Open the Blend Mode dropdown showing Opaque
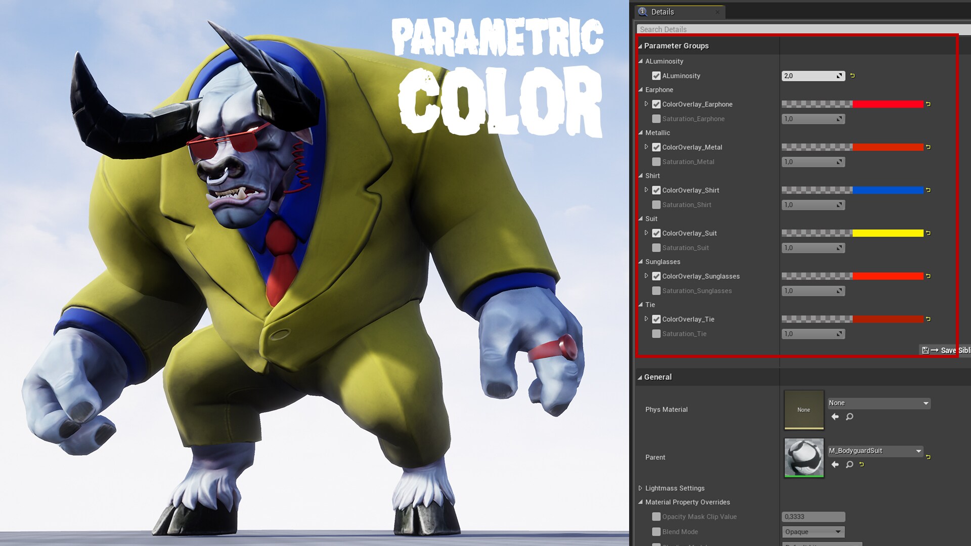Viewport: 971px width, 546px height. pyautogui.click(x=813, y=531)
